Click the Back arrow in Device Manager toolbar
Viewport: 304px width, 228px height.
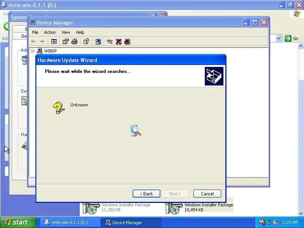(33, 41)
